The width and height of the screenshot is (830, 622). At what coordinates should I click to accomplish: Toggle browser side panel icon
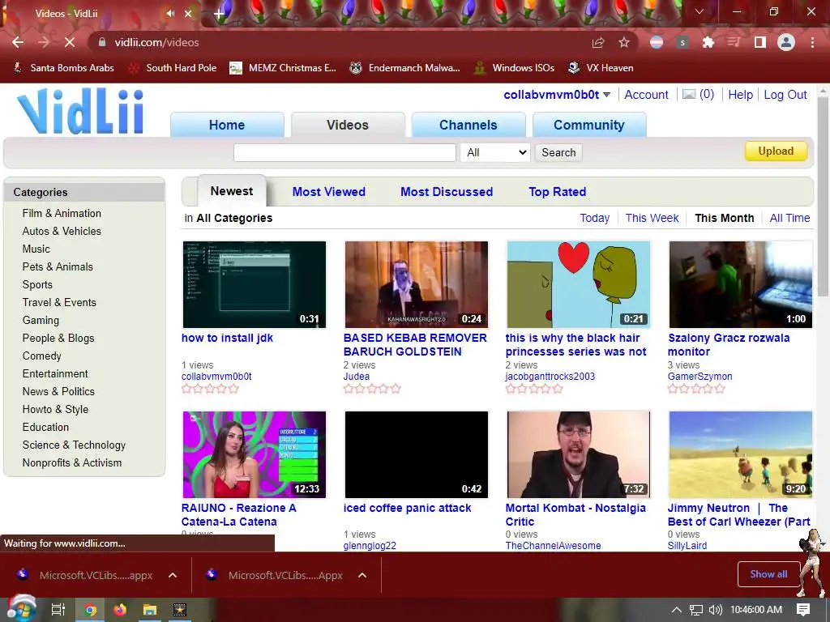760,42
